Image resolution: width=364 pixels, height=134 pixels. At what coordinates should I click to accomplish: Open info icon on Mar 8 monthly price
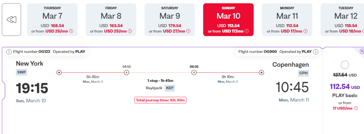coord(130,31)
